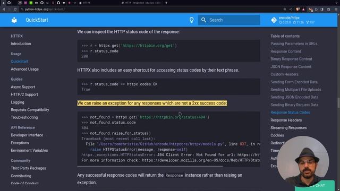Click the search magnifier icon
The image size is (340, 191).
tap(203, 20)
